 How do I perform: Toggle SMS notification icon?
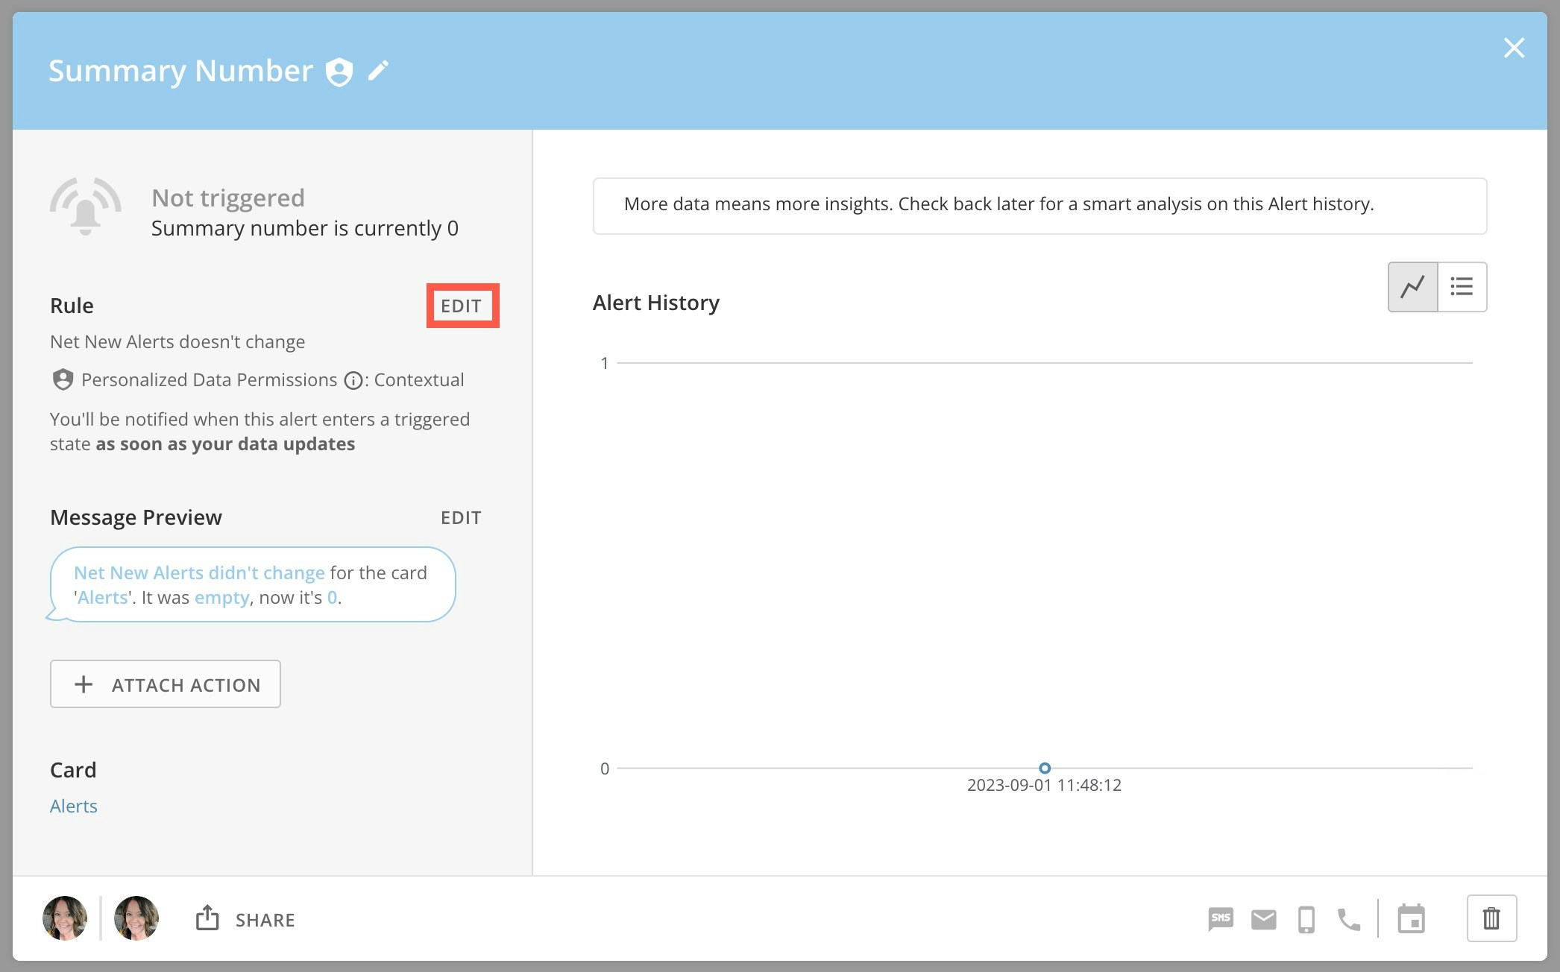pyautogui.click(x=1220, y=919)
